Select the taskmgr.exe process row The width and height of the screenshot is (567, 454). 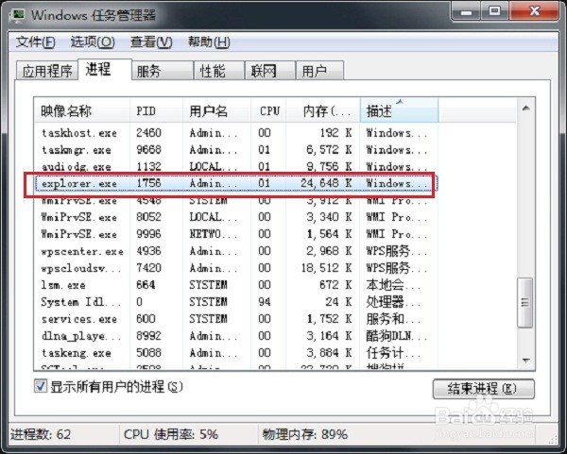coord(235,149)
